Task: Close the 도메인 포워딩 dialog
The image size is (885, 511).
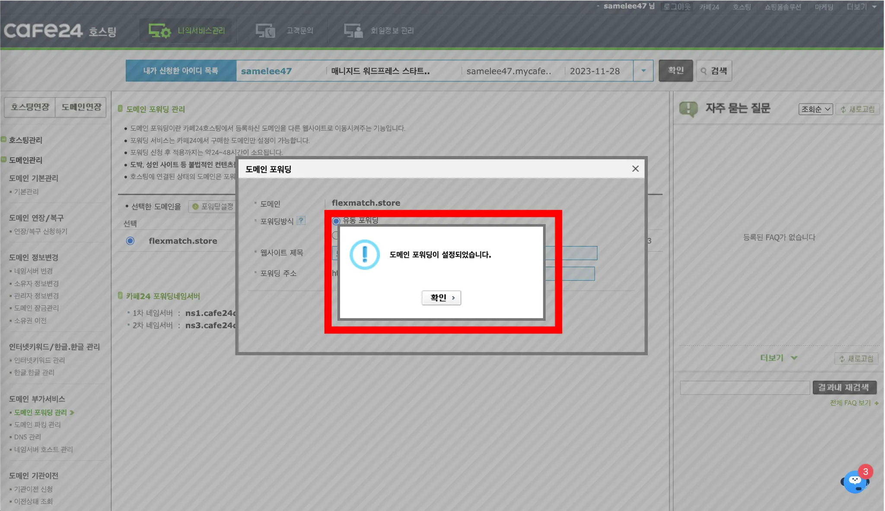Action: click(x=635, y=168)
